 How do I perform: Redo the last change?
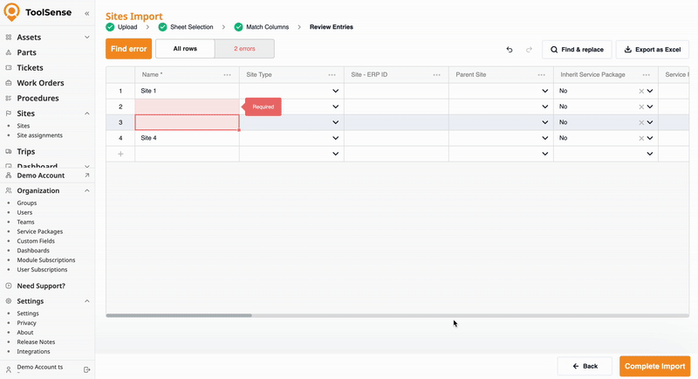coord(529,50)
